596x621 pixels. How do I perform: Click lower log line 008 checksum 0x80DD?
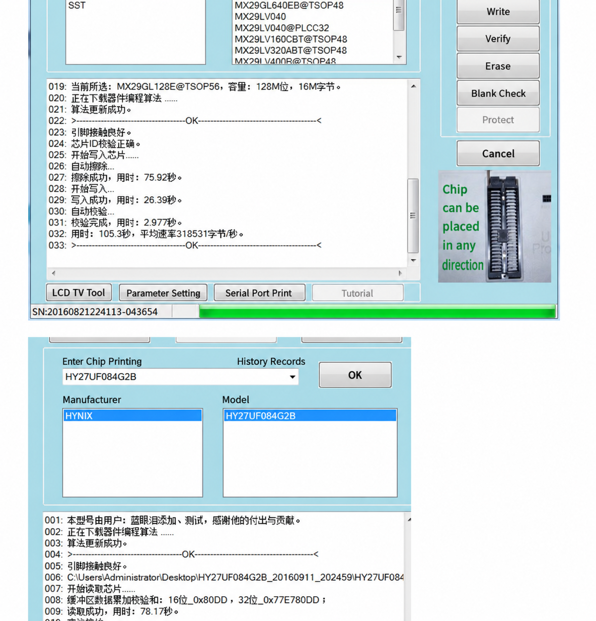coord(186,600)
